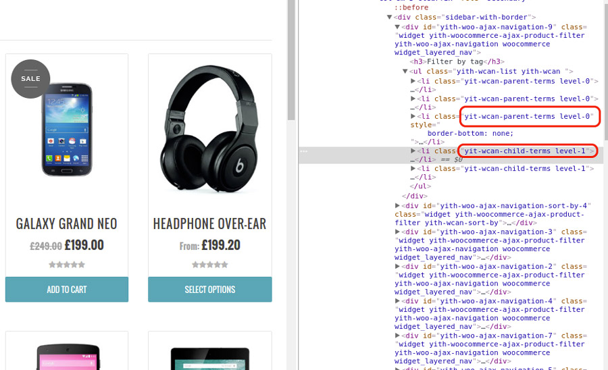
Task: Expand the yith-woo-ajax-navigation-4 div node
Action: click(x=397, y=300)
